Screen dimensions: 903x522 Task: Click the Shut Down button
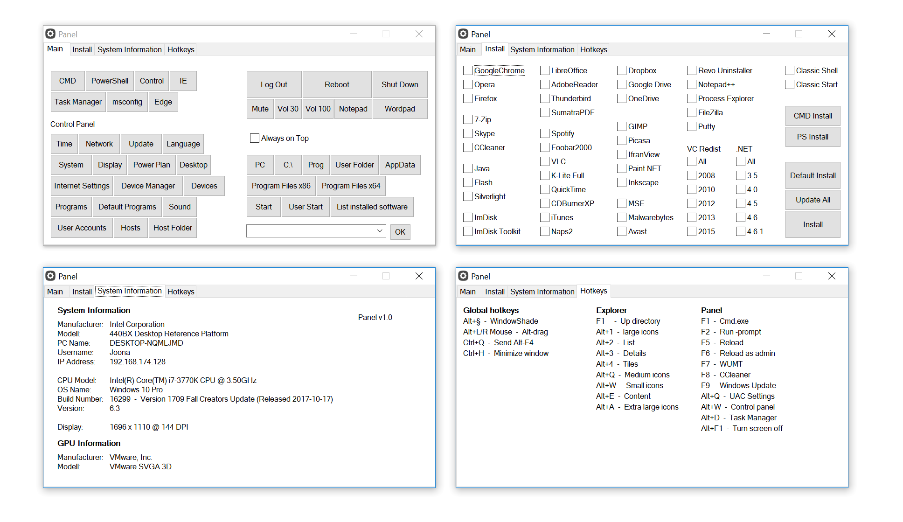[x=400, y=84]
